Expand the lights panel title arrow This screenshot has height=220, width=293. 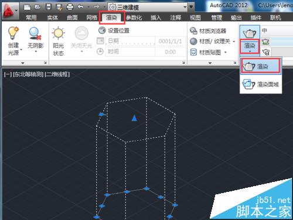click(x=23, y=63)
